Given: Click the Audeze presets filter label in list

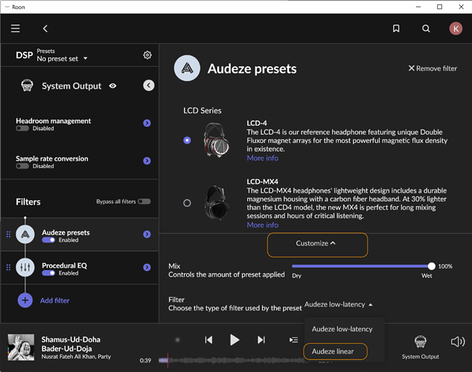Looking at the screenshot, I should coord(66,232).
